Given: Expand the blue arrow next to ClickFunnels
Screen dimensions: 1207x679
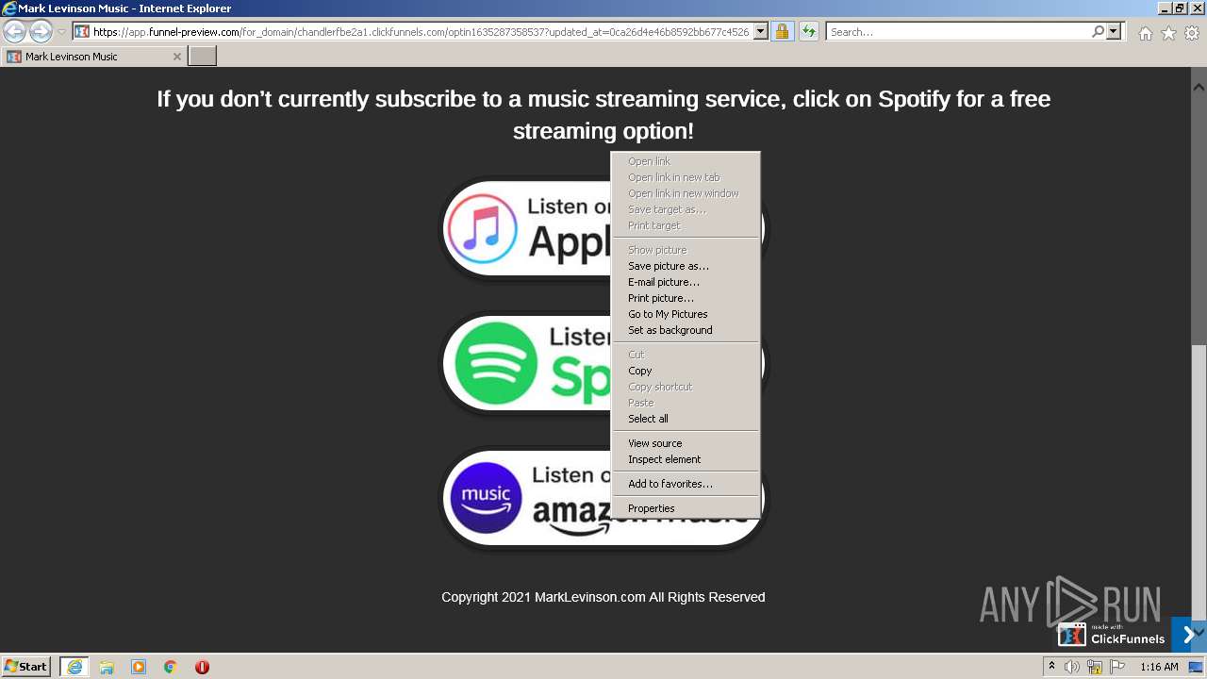Looking at the screenshot, I should coord(1188,635).
